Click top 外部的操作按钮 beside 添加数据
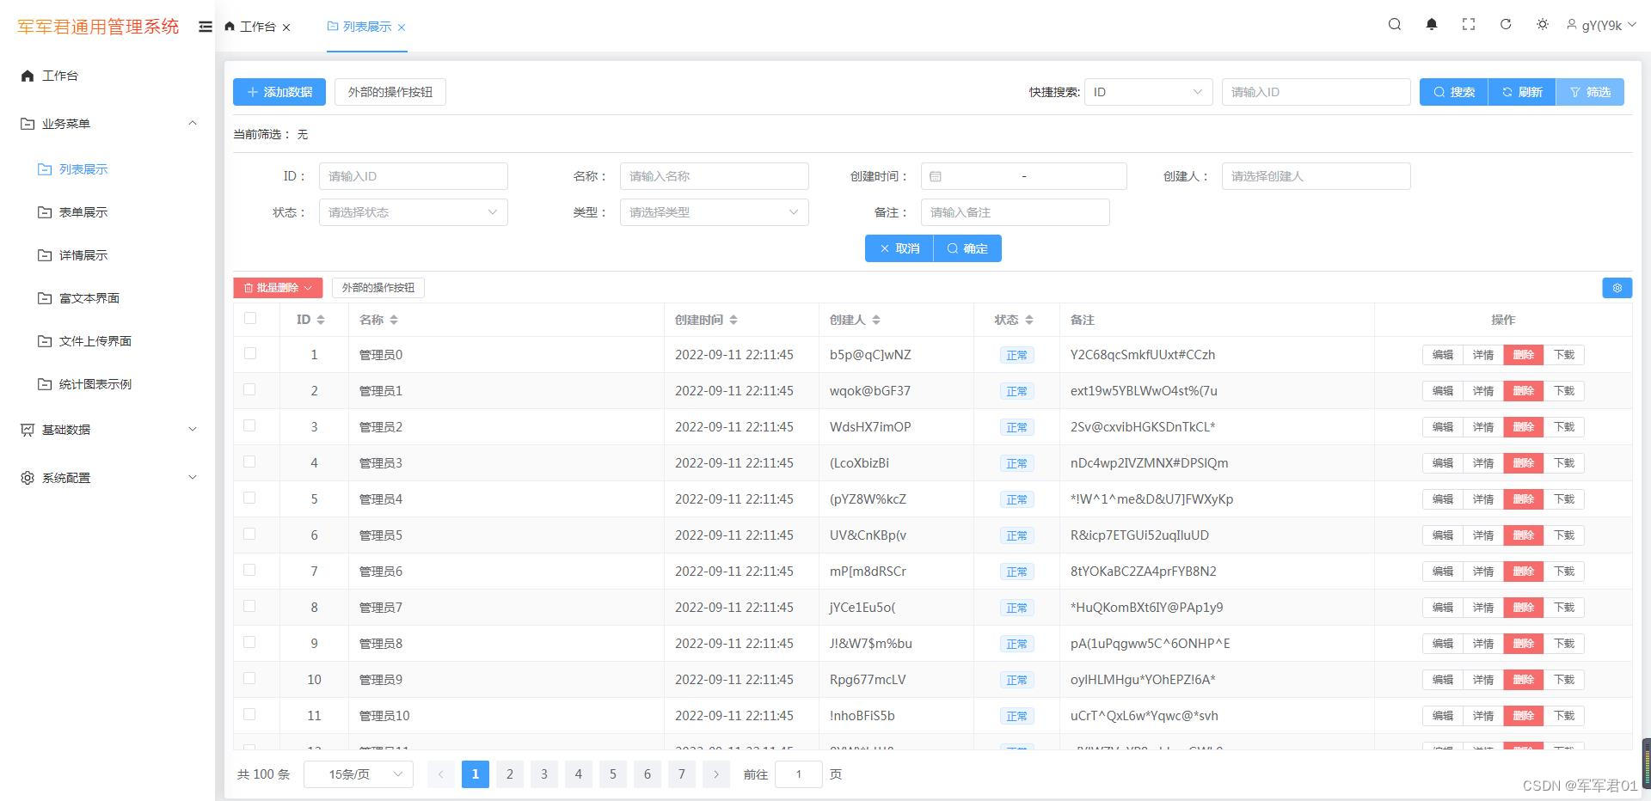 click(x=390, y=92)
